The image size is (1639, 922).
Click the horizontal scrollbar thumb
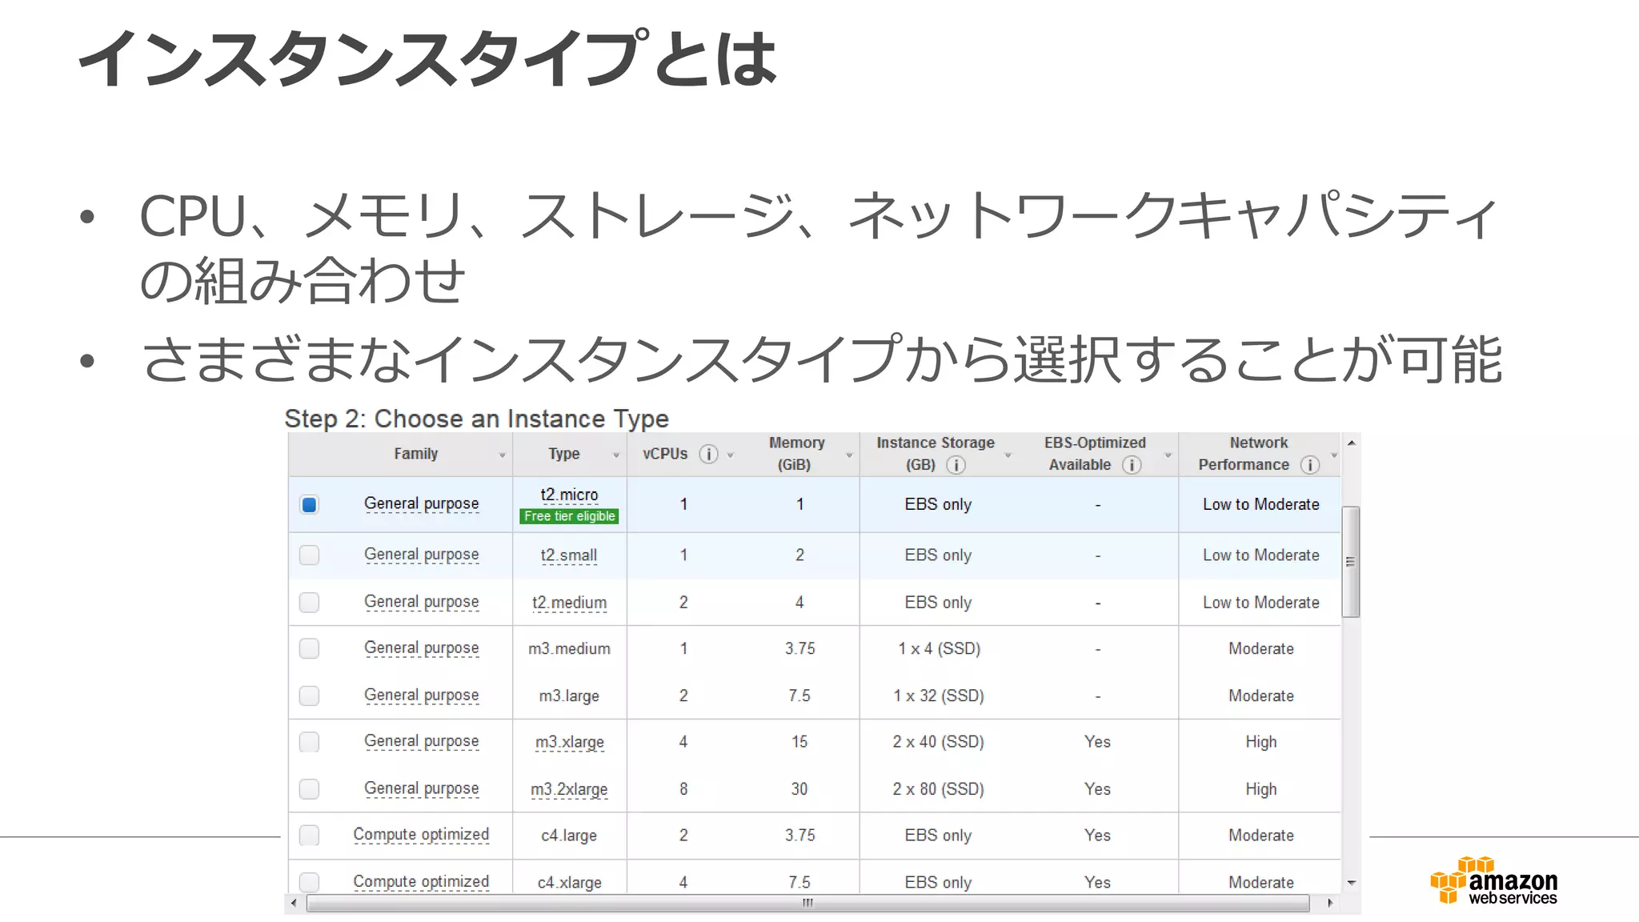click(x=807, y=903)
